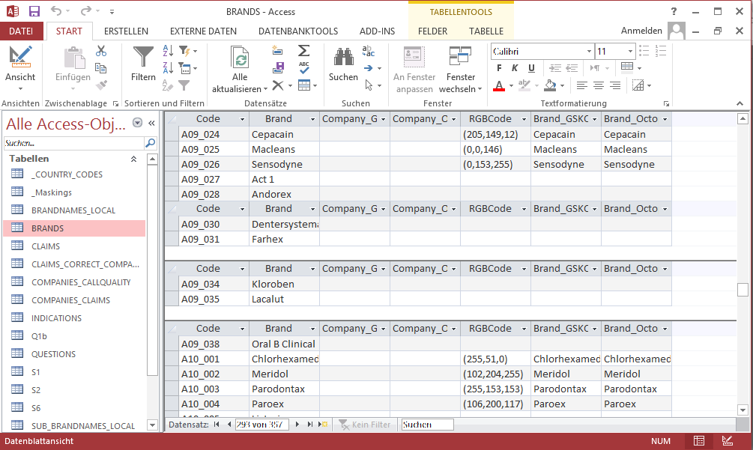
Task: Click the replace (ab/ac) icon
Action: tap(369, 51)
